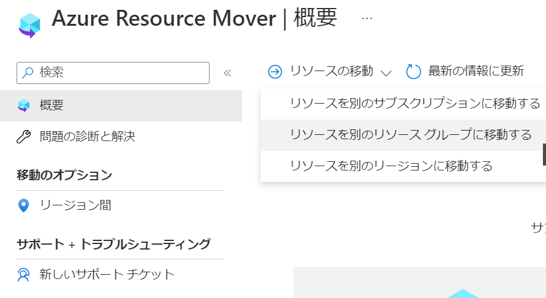Toggle the リソースの移動 dropdown chevron
Viewport: 546px width, 298px height.
coord(386,73)
